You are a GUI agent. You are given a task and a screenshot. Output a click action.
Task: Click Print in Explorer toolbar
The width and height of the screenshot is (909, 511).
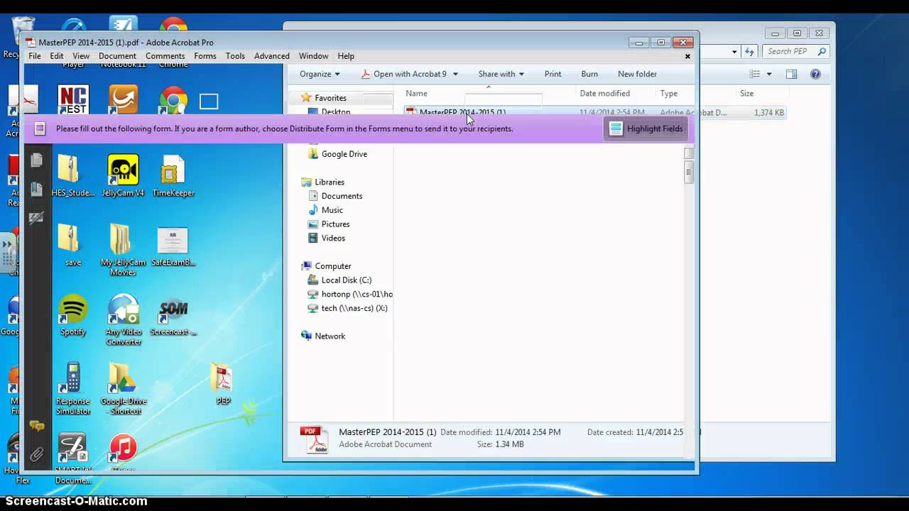(553, 74)
